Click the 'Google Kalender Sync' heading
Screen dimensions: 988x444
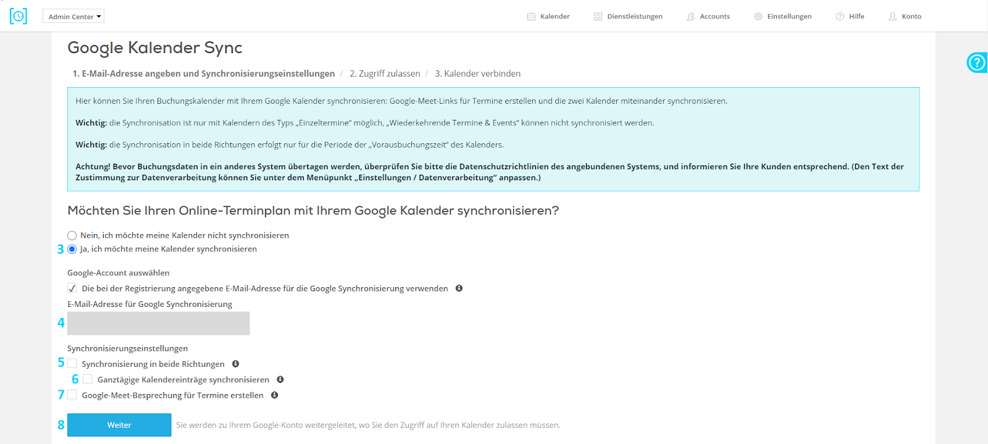(x=155, y=48)
